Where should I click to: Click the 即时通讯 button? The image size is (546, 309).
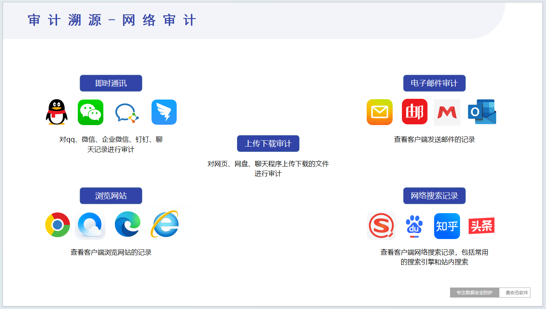[111, 83]
